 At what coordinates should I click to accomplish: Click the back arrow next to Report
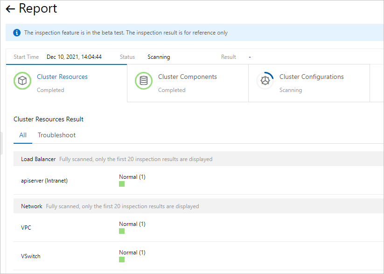click(x=10, y=9)
